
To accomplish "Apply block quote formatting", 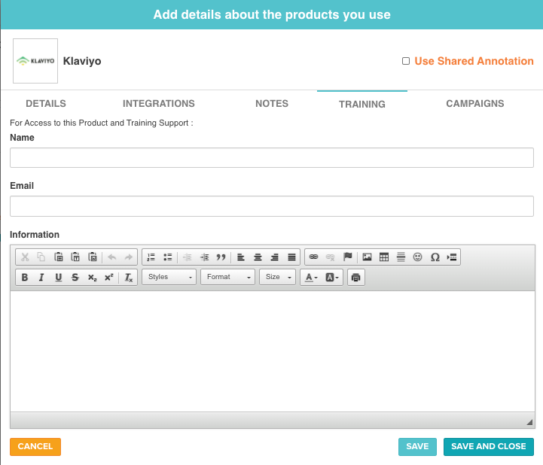I will coord(221,257).
